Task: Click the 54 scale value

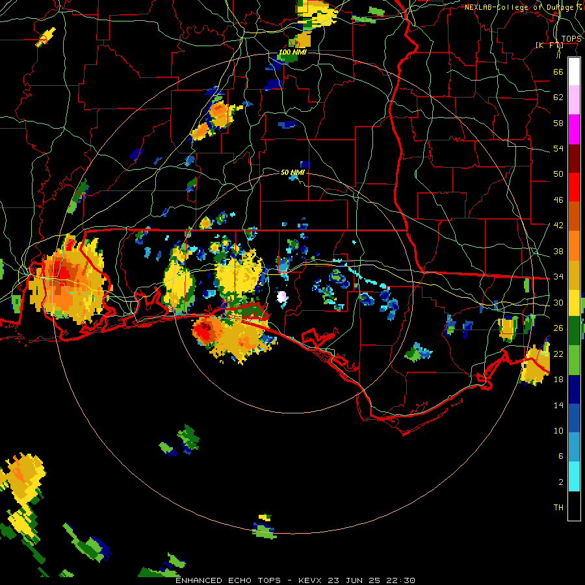Action: [558, 148]
